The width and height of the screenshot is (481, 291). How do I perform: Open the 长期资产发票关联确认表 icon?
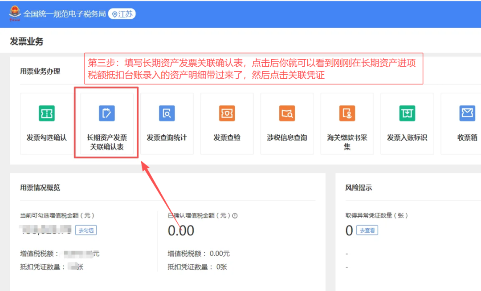point(107,113)
